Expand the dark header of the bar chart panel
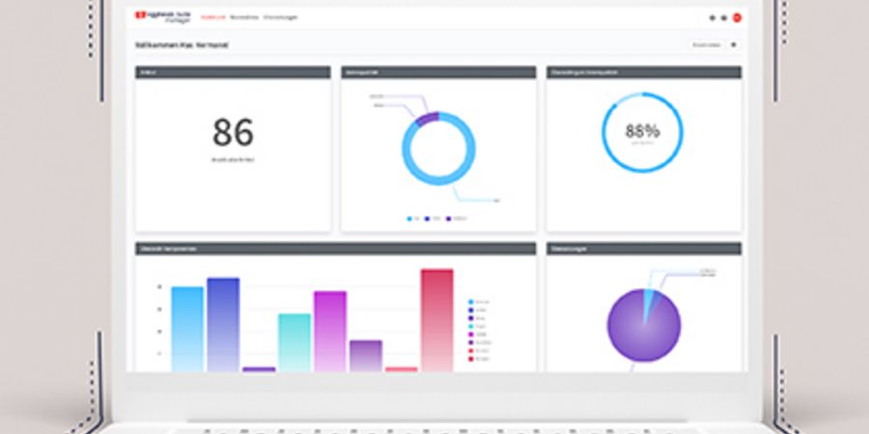Viewport: 869px width, 434px height. pos(335,249)
